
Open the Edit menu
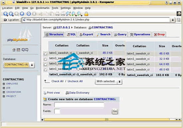tap(17, 8)
